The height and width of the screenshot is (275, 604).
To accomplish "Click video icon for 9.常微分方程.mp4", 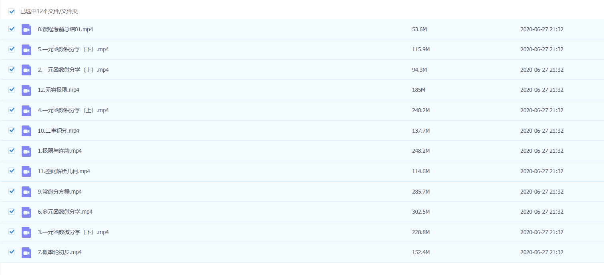I will (26, 192).
